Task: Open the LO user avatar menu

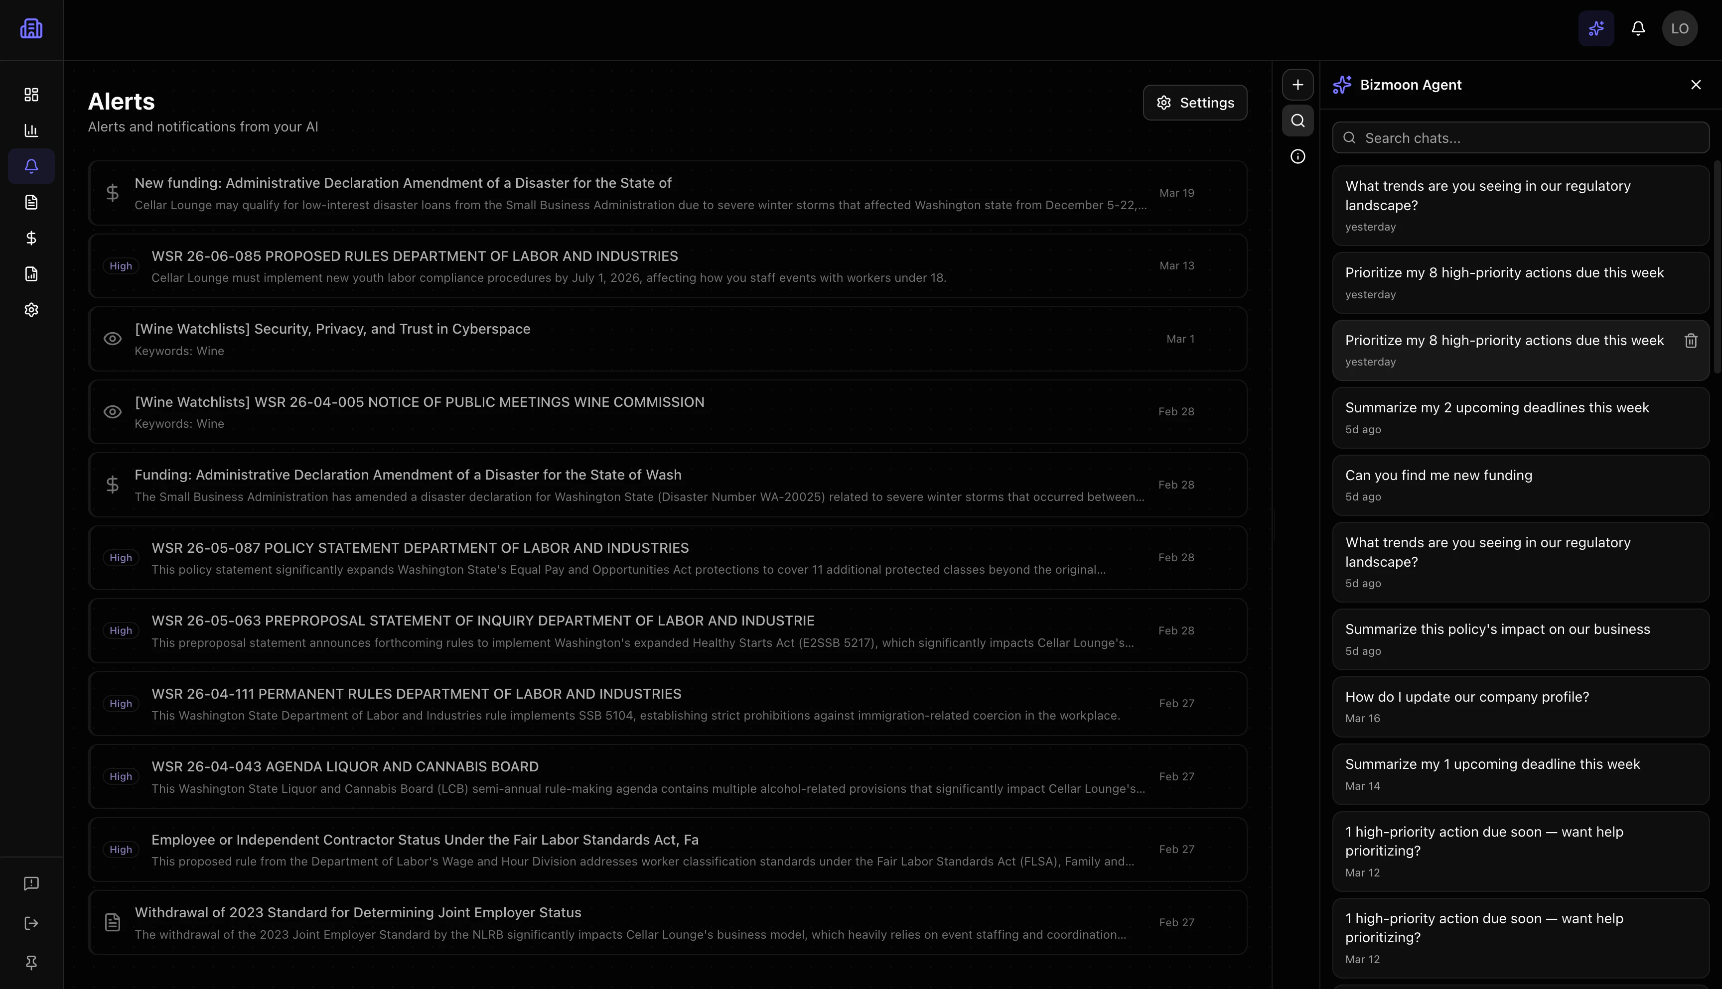Action: click(x=1679, y=28)
